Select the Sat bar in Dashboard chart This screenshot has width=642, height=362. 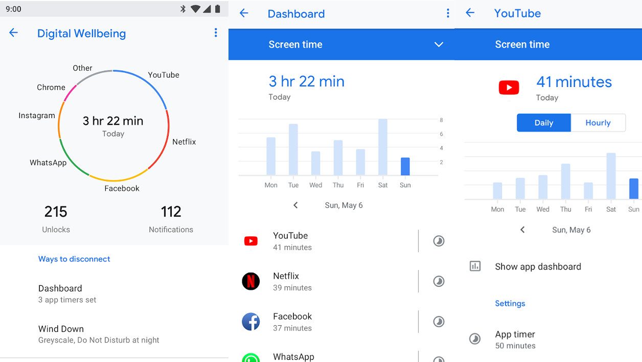coord(383,147)
